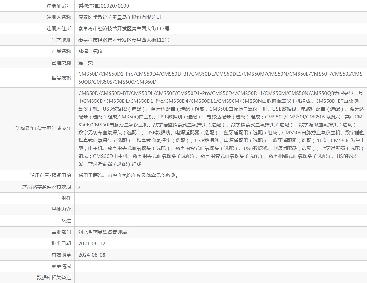The height and width of the screenshot is (283, 367).
Task: Select product name 脉搏血氧仪
Action: (x=90, y=51)
